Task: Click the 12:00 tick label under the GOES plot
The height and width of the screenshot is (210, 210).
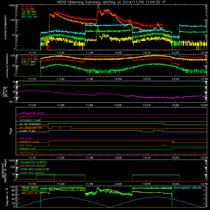Action: point(118,105)
